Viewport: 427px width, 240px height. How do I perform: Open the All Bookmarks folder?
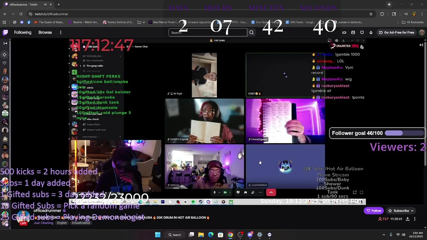click(413, 22)
